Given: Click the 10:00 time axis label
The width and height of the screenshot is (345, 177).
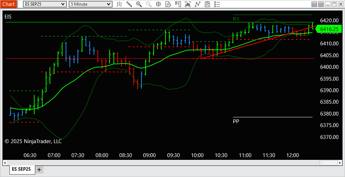Looking at the screenshot, I should [x=197, y=155].
